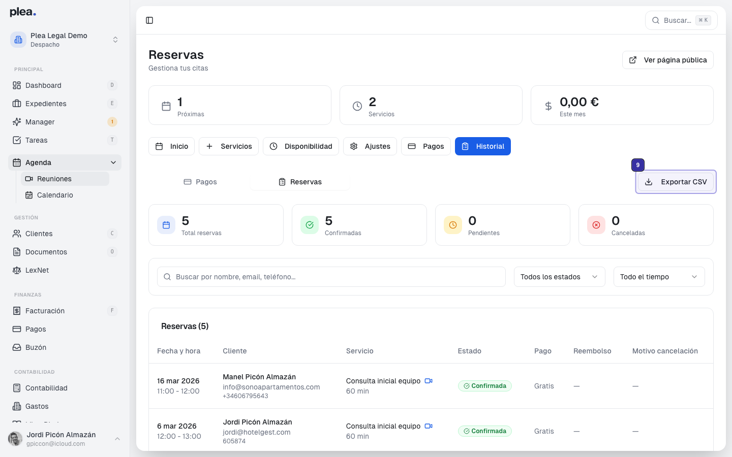Open Calendario under Agenda
The width and height of the screenshot is (732, 457).
[65, 195]
